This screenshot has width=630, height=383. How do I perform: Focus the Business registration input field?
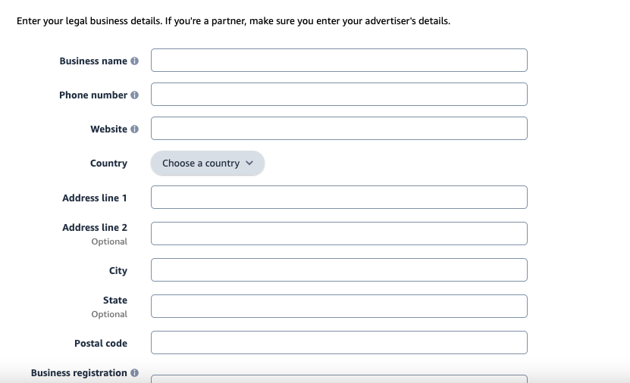click(x=339, y=379)
